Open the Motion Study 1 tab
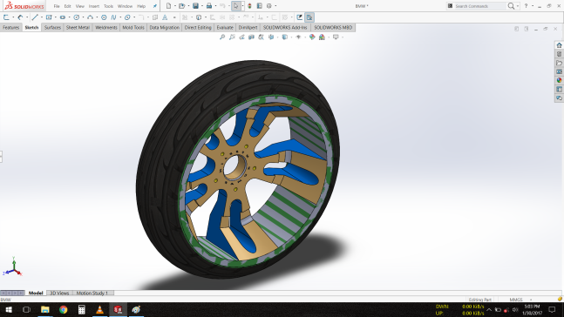564x317 pixels. click(x=92, y=293)
